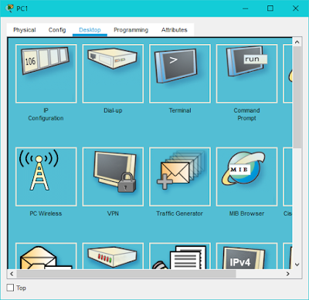The image size is (309, 300).
Task: Open the Terminal application
Action: 180,73
